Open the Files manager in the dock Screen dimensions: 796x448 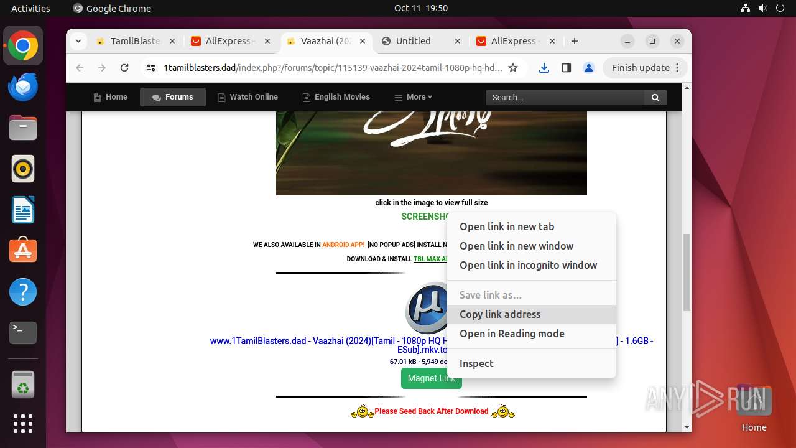click(23, 128)
